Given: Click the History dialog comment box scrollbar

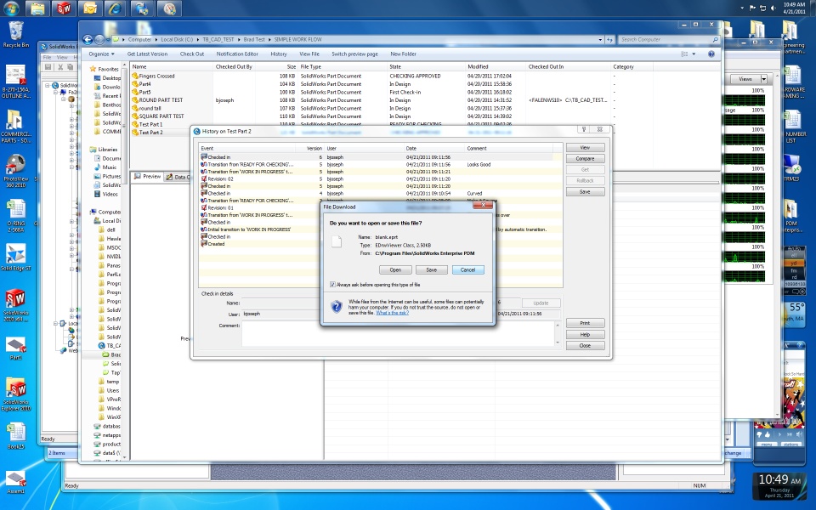Looking at the screenshot, I should coord(558,333).
